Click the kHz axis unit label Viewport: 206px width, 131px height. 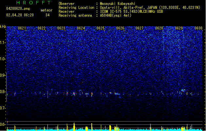(x=3, y=27)
